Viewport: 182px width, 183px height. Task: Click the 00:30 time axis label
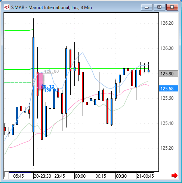[121, 176]
